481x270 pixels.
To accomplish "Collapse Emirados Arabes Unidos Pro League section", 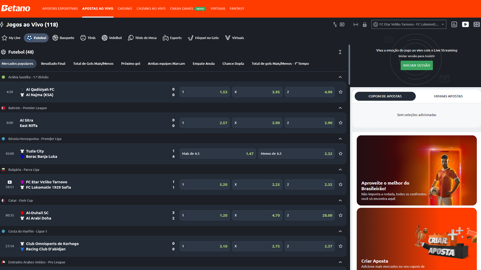I will 340,262.
